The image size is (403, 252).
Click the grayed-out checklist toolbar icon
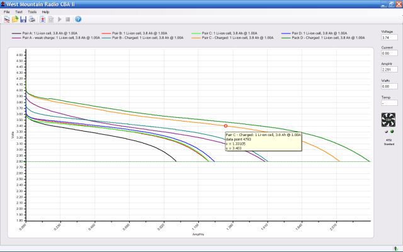pos(51,20)
